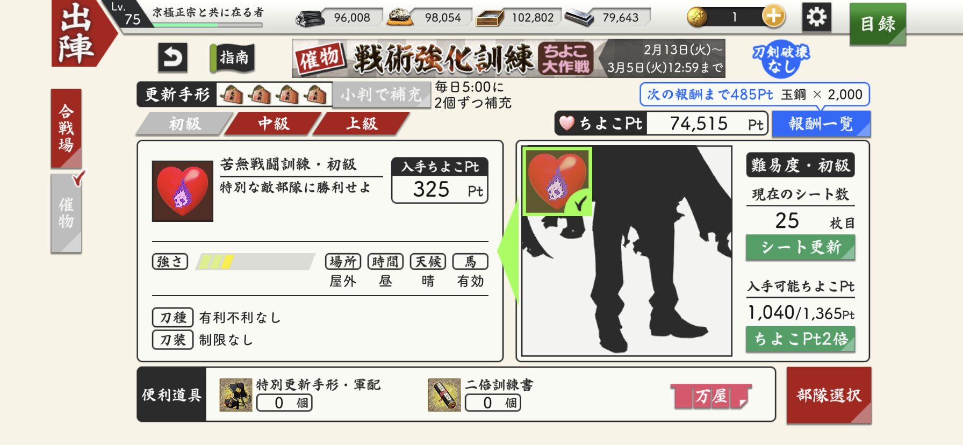Click the back arrow icon
The height and width of the screenshot is (445, 963).
(x=173, y=58)
